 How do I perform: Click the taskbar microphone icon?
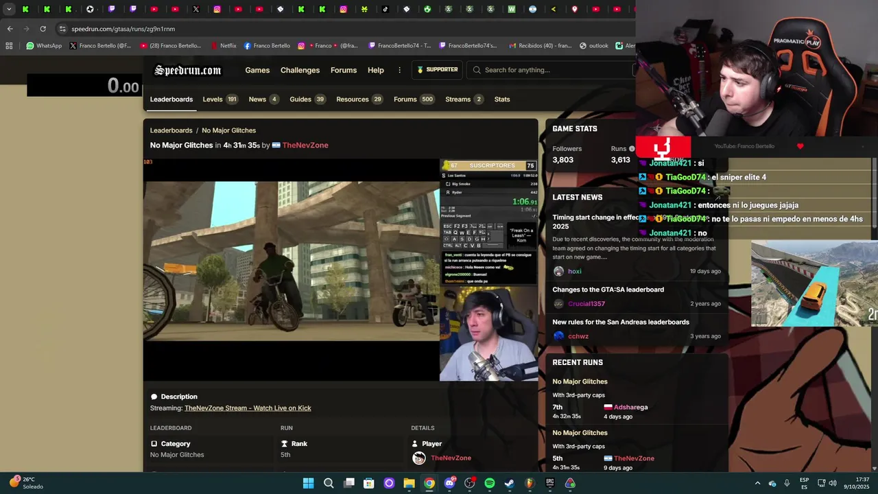click(x=787, y=483)
